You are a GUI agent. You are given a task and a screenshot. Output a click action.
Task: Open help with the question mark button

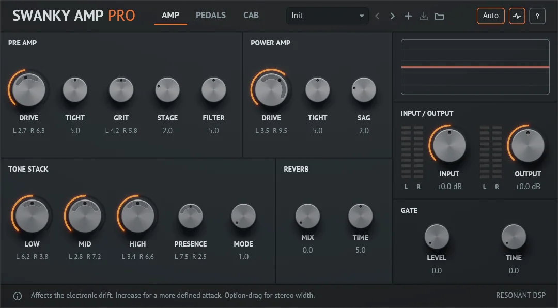click(537, 16)
